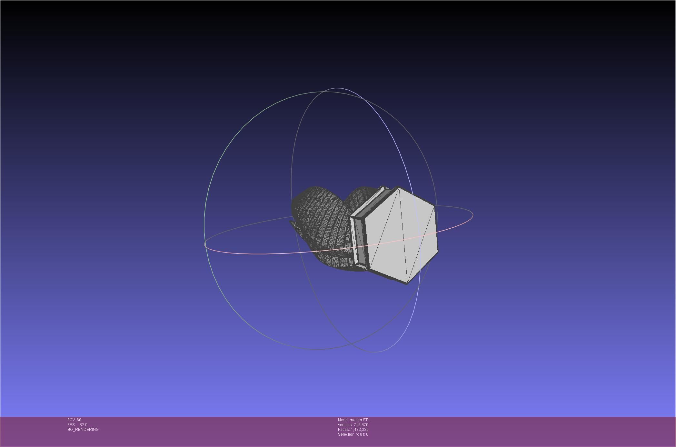
Task: Click the FPS 82.0 readout
Action: pyautogui.click(x=77, y=425)
